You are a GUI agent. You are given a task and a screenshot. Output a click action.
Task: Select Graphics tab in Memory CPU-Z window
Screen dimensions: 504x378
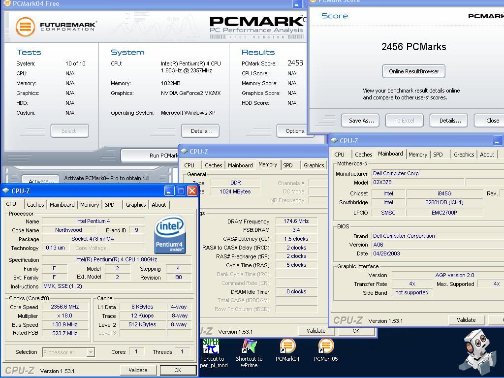314,165
